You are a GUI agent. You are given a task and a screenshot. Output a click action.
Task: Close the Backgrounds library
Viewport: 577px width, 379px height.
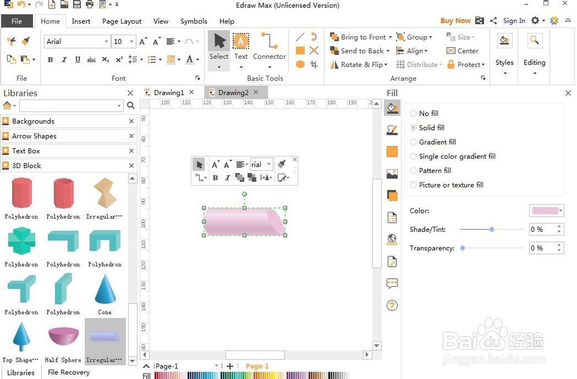[132, 121]
